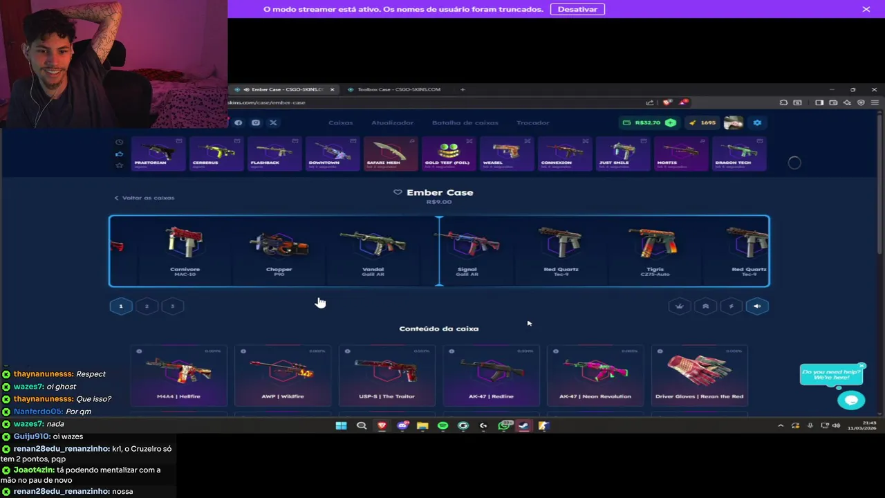Click the double-chevron hexagon icon button

point(705,306)
